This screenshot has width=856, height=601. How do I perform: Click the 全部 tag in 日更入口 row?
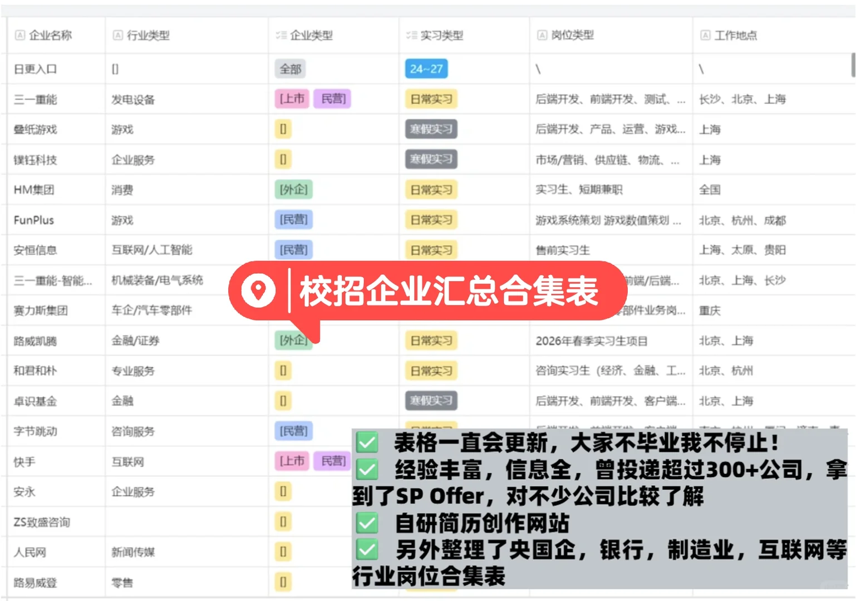[291, 69]
